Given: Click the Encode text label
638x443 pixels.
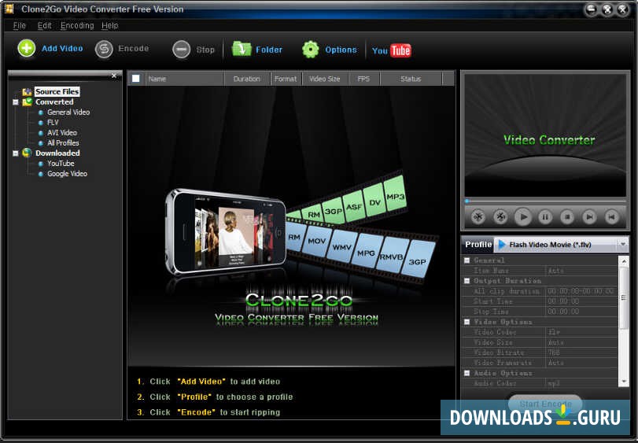Looking at the screenshot, I should pyautogui.click(x=134, y=49).
